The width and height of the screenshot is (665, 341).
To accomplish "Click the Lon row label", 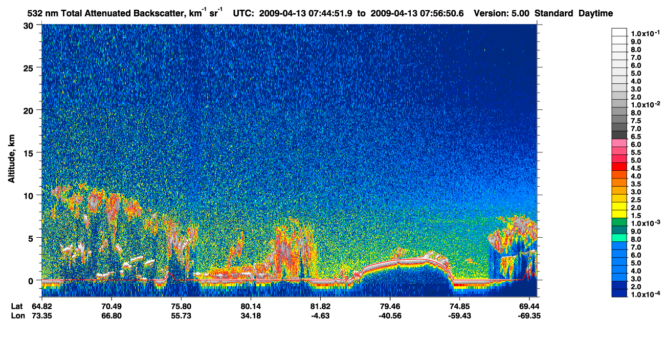I will click(17, 316).
